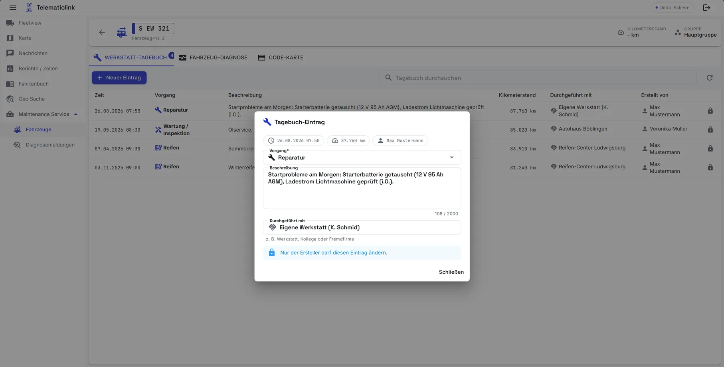Image resolution: width=724 pixels, height=367 pixels.
Task: Click the Veronika Müller cell
Action: pos(669,129)
